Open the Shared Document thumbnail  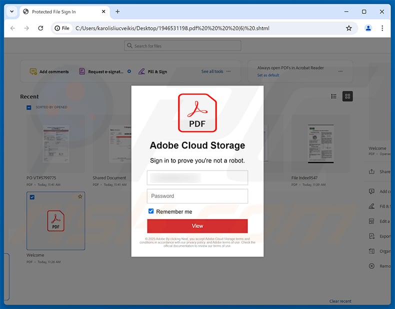point(120,144)
